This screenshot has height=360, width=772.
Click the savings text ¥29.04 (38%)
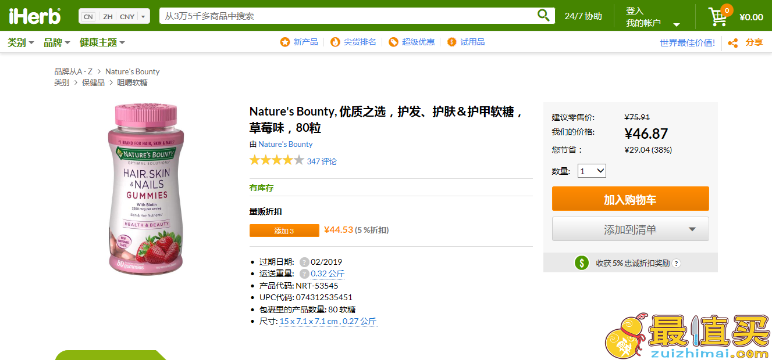(x=648, y=150)
